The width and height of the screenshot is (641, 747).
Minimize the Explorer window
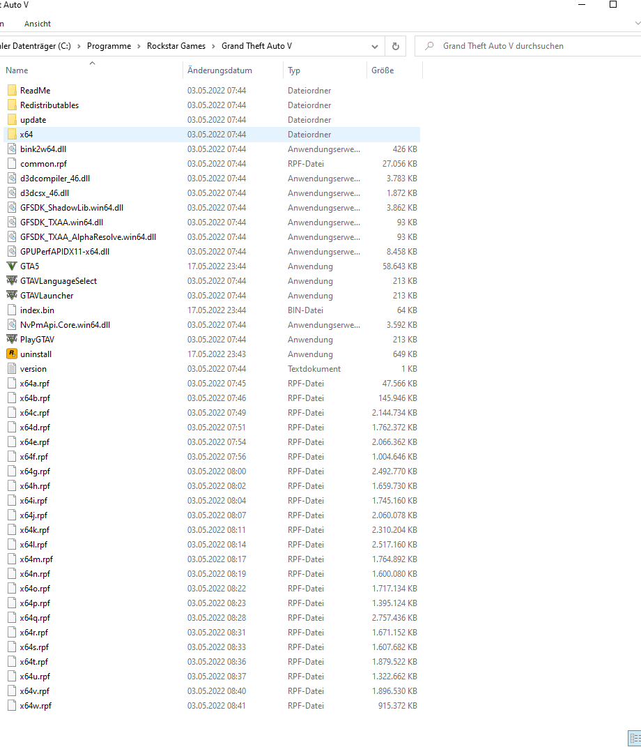[582, 5]
